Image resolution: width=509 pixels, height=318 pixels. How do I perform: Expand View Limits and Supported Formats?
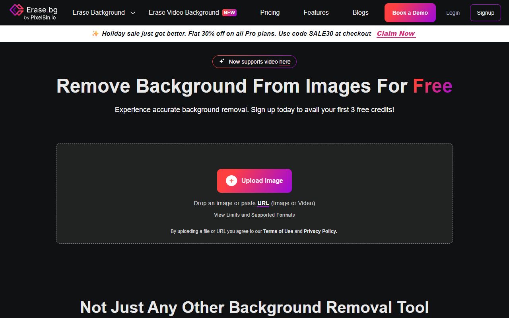coord(254,215)
